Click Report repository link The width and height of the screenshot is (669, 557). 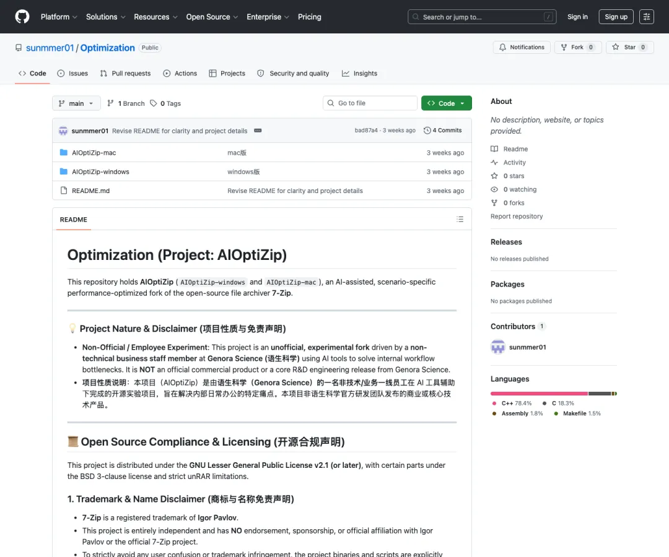point(516,216)
